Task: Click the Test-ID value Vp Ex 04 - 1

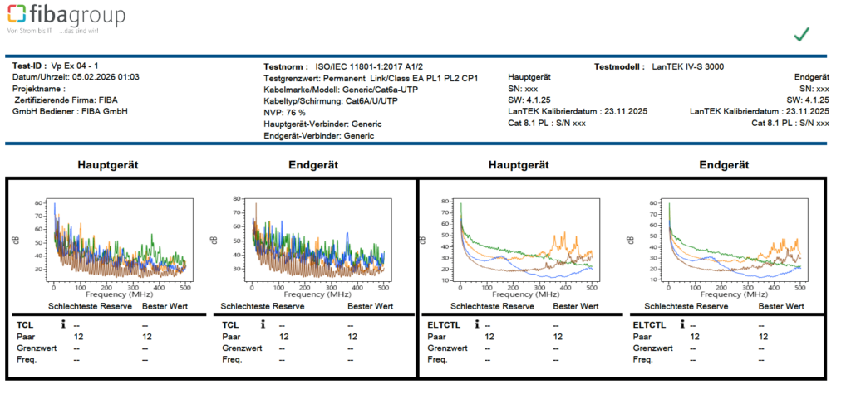Action: pos(76,66)
